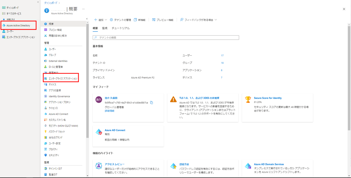Click the ユーザー count link showing 17

pos(222,55)
